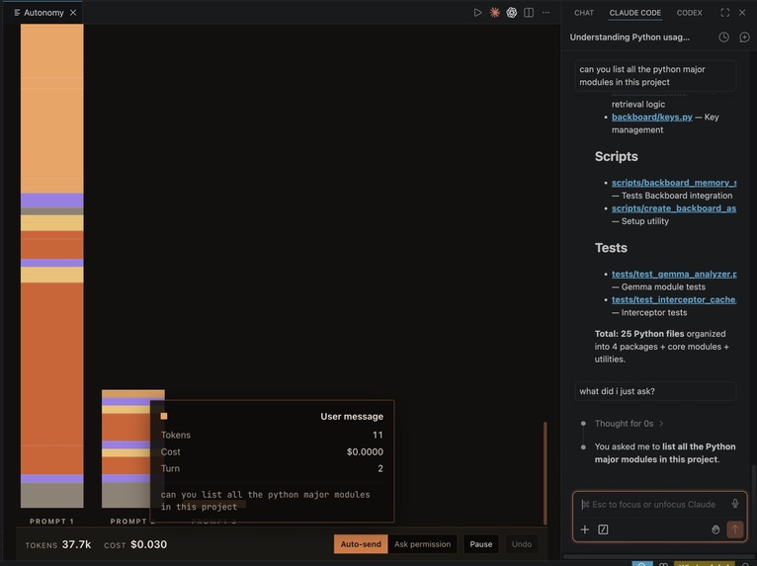Click the COST $0.030 readout
Image resolution: width=757 pixels, height=566 pixels.
pos(135,544)
